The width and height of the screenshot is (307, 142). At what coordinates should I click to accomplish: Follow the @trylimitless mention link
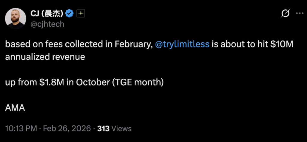pos(182,44)
